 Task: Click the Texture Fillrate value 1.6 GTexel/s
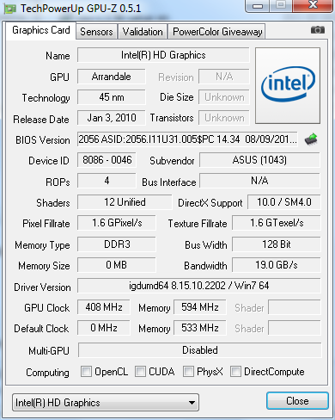point(277,223)
